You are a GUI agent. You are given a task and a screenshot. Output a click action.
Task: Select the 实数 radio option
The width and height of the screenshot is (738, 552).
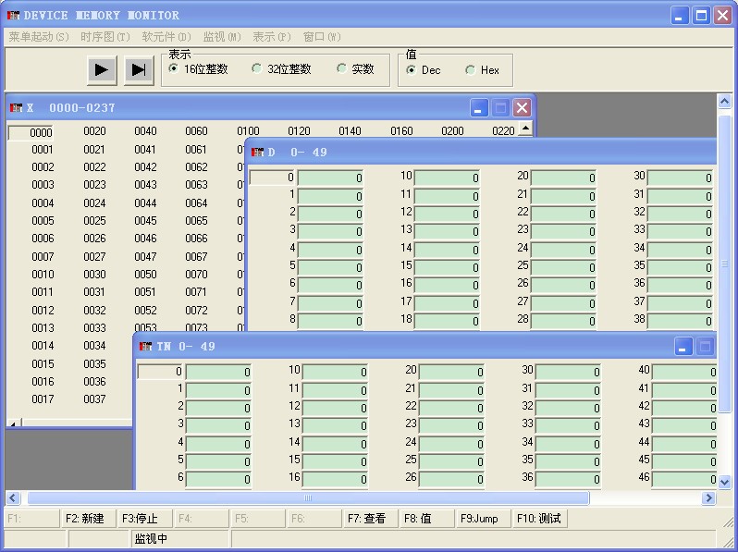click(342, 69)
